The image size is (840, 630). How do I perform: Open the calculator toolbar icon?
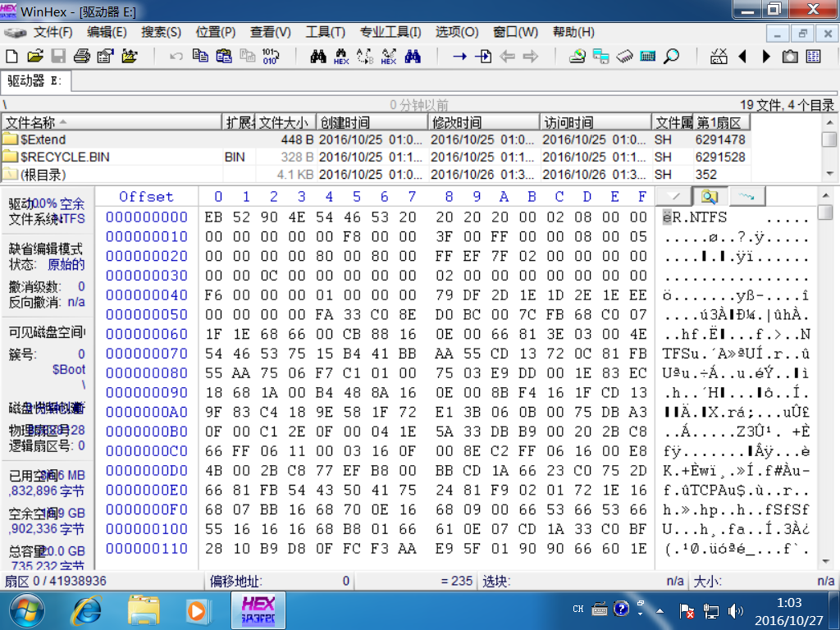click(x=648, y=57)
